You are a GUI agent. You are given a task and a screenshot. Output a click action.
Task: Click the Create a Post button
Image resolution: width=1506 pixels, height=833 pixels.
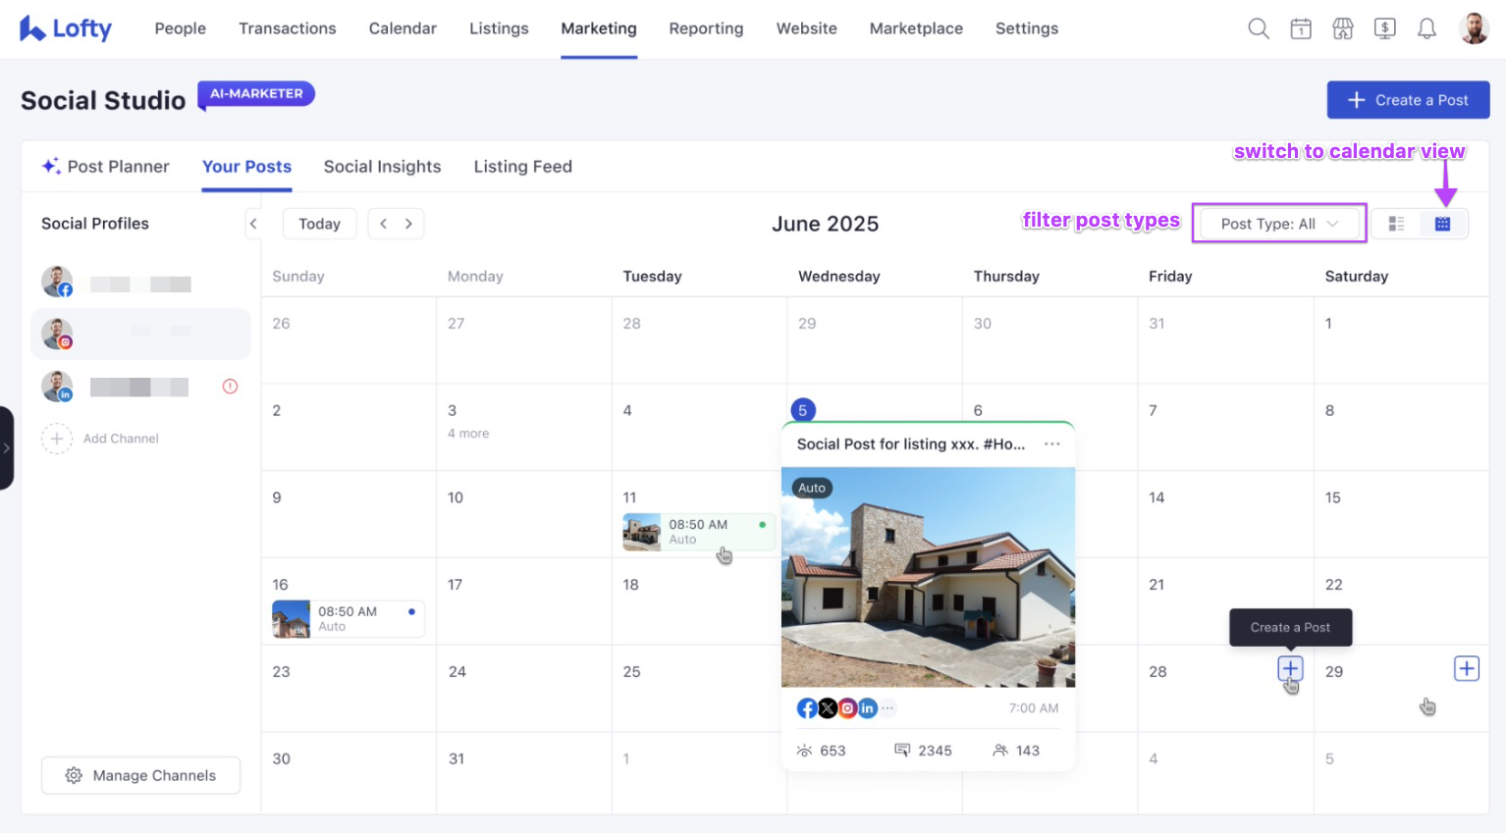(x=1408, y=100)
